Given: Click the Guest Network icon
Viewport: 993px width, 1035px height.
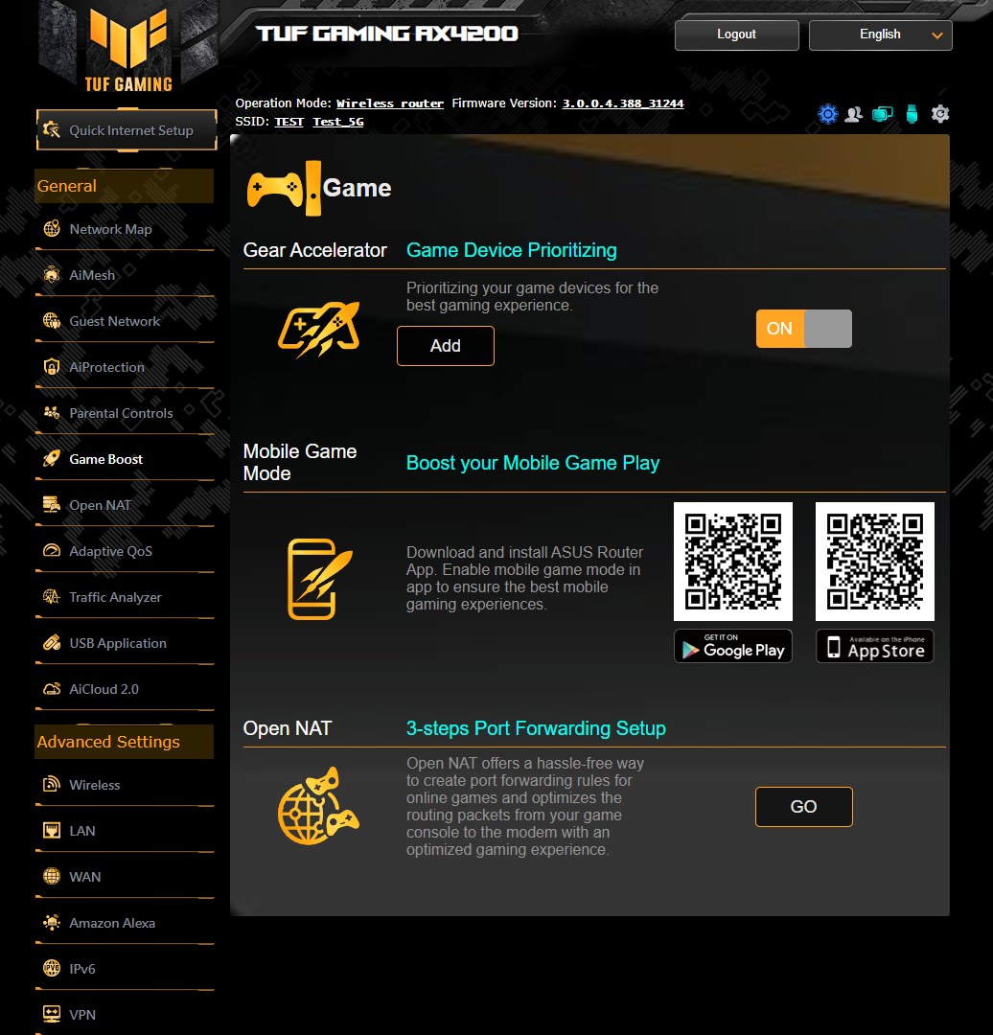Looking at the screenshot, I should 52,321.
